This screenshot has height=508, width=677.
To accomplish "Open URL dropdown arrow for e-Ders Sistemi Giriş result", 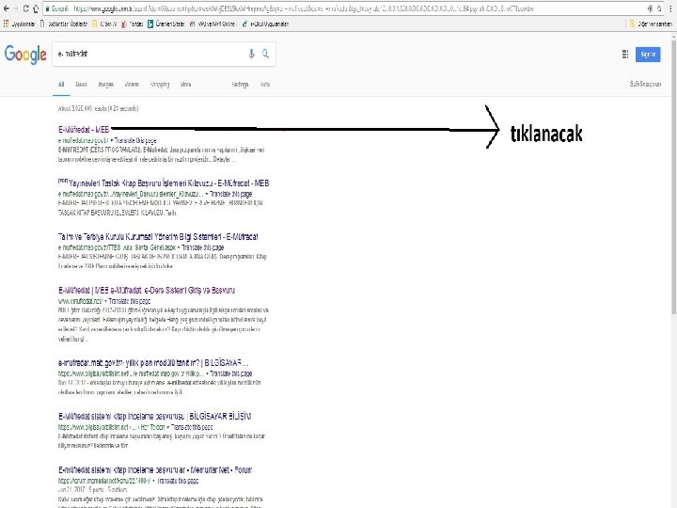I will click(x=105, y=302).
